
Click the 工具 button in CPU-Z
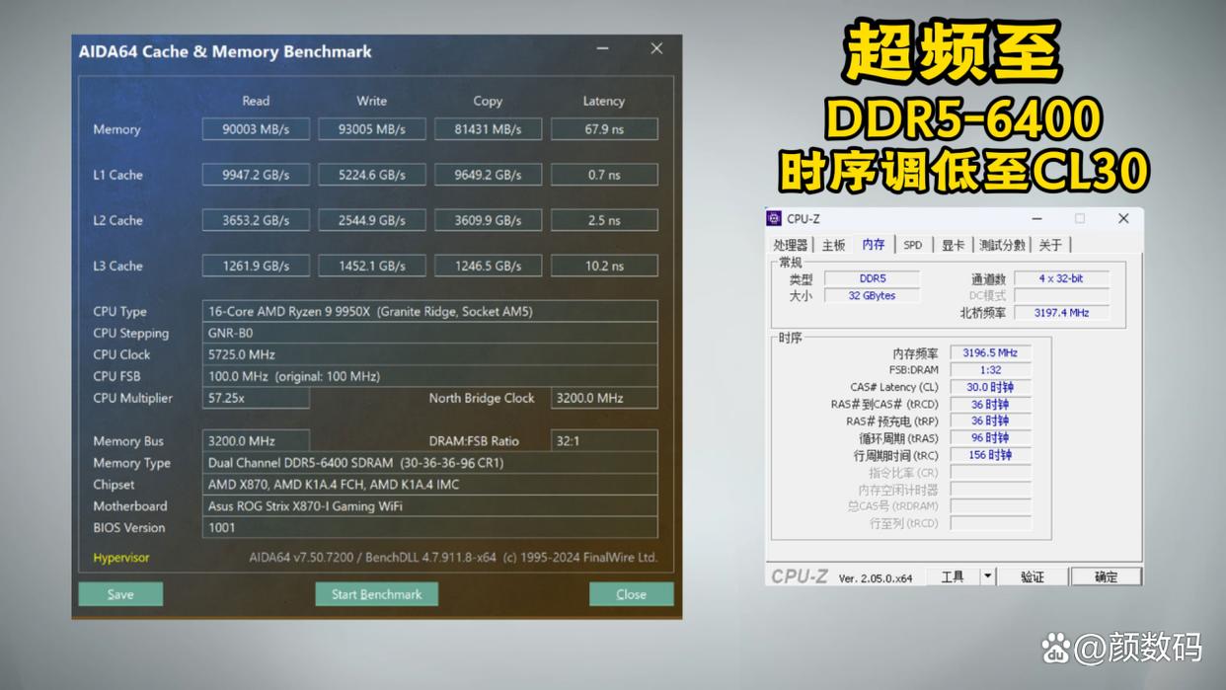[953, 576]
